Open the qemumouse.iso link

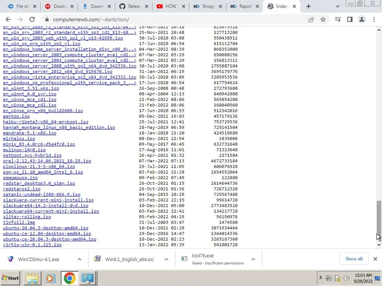point(20,178)
